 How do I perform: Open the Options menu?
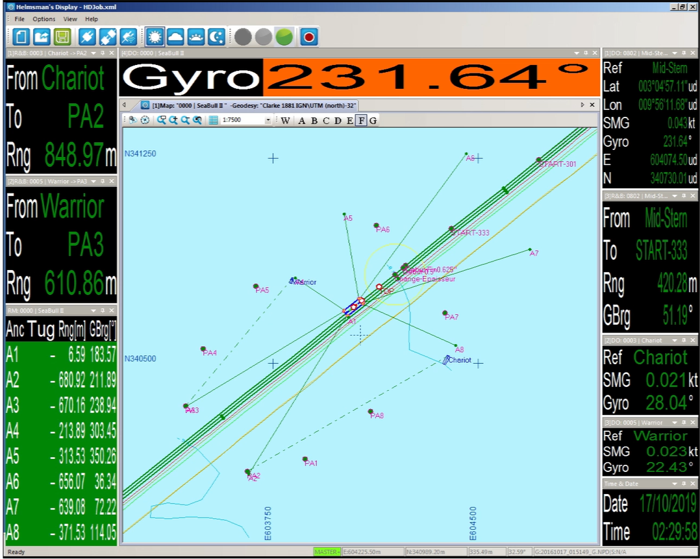point(44,19)
